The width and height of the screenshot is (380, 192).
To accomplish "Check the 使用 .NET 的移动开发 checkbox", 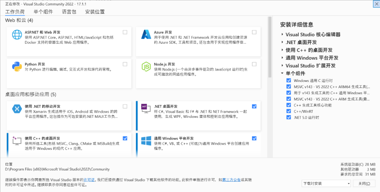I will (x=125, y=106).
